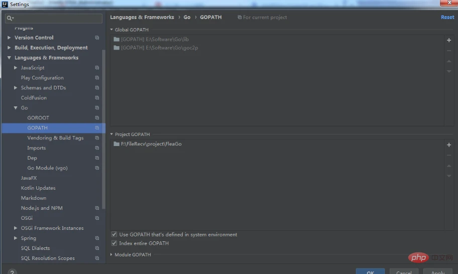Collapse the Languages & Frameworks node
Image resolution: width=458 pixels, height=274 pixels.
(x=9, y=58)
